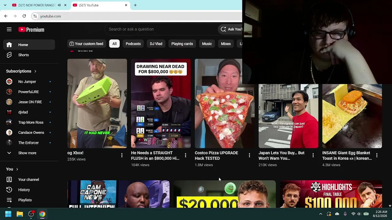
Task: Open the Windows Start menu
Action: 8,214
